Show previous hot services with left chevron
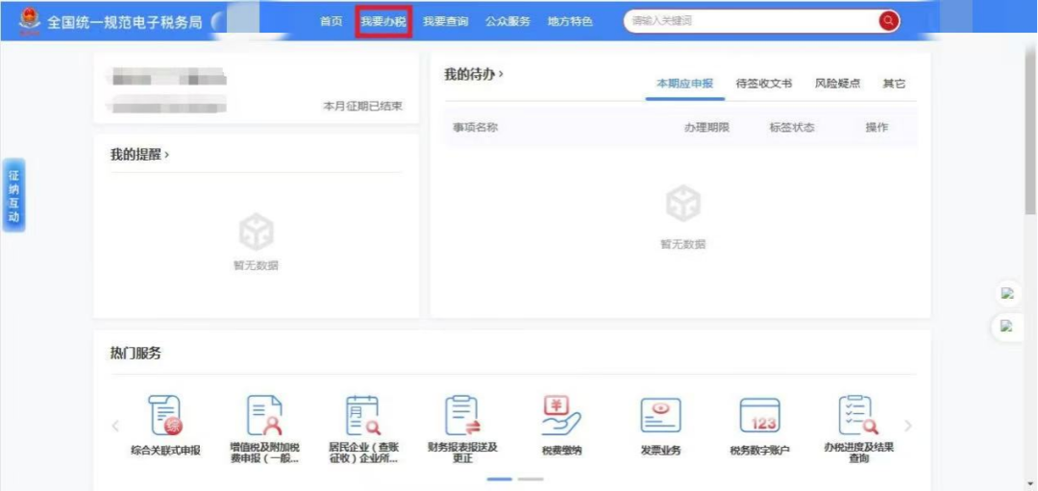The height and width of the screenshot is (491, 1038). click(115, 426)
